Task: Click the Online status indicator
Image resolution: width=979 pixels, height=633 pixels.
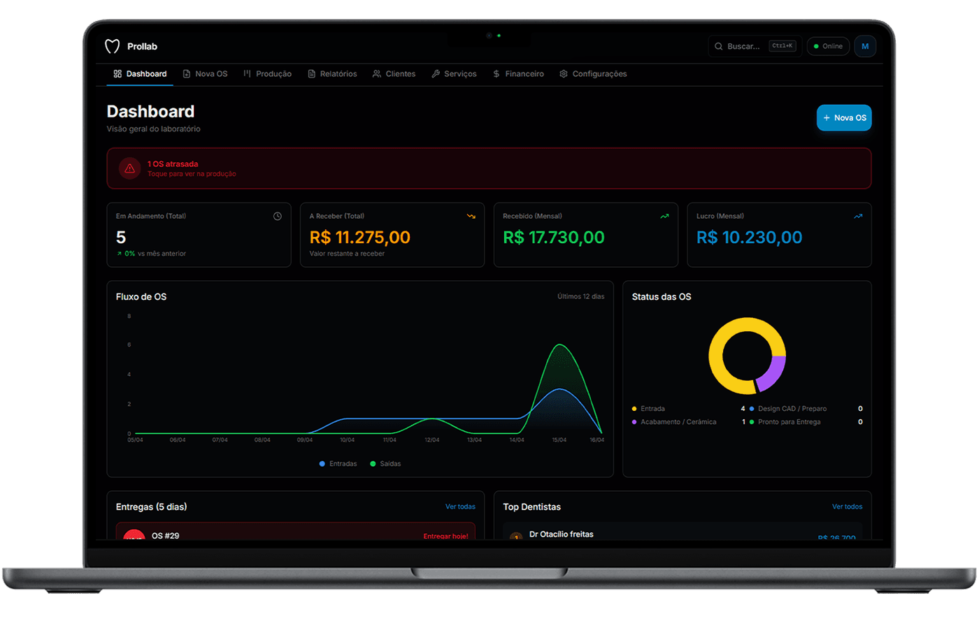Action: [828, 46]
